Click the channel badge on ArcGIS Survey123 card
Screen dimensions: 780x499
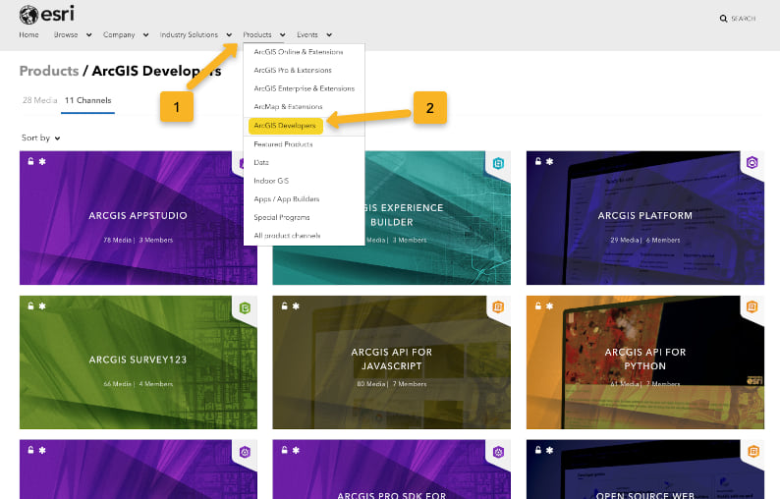click(245, 308)
